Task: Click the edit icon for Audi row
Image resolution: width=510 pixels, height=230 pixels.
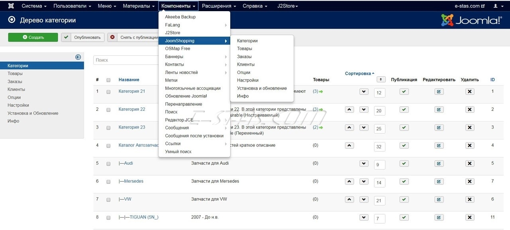Action: (439, 164)
